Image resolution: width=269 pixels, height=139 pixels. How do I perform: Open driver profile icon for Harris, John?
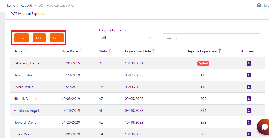pyautogui.click(x=248, y=75)
